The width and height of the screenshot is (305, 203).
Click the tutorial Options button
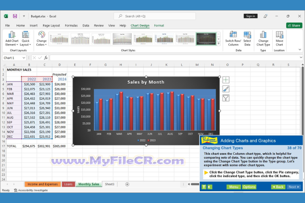click(249, 187)
